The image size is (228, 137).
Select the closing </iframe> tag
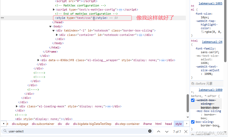50,52
